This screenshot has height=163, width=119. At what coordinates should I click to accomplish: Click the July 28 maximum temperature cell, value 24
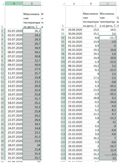[32, 145]
